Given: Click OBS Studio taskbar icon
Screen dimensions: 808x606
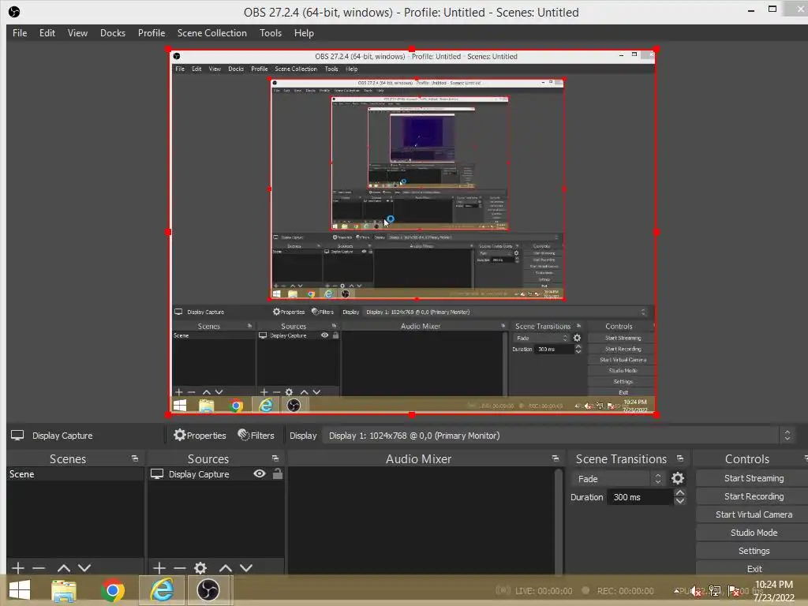Looking at the screenshot, I should tap(208, 590).
